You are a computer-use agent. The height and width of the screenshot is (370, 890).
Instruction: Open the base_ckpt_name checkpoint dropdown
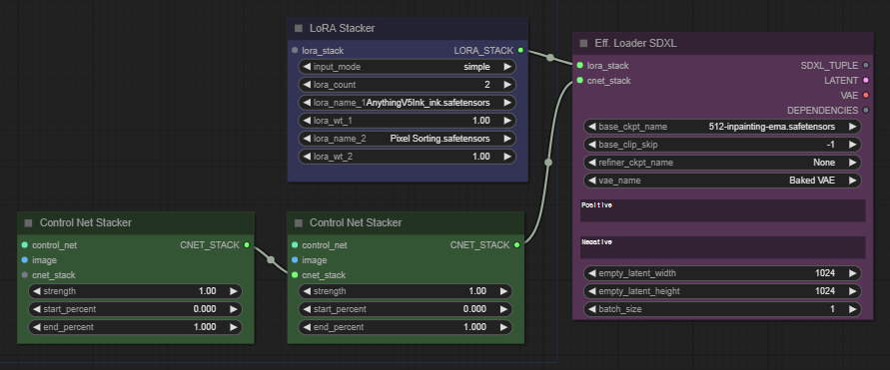pos(722,127)
